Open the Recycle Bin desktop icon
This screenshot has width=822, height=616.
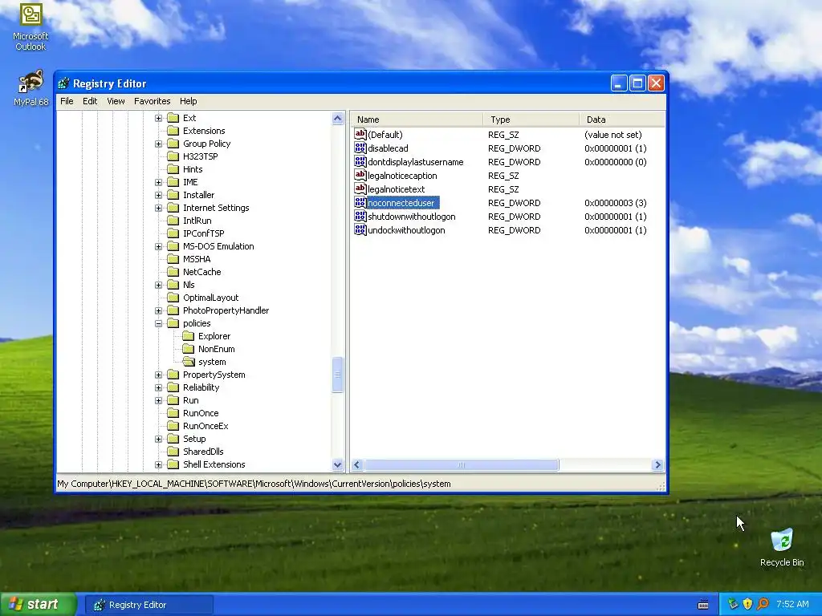pyautogui.click(x=782, y=547)
